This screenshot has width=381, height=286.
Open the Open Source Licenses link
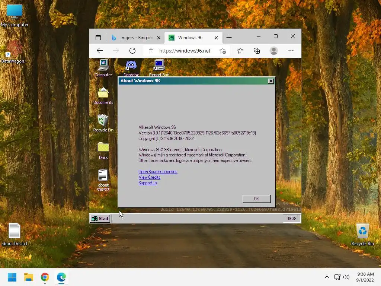pyautogui.click(x=158, y=172)
